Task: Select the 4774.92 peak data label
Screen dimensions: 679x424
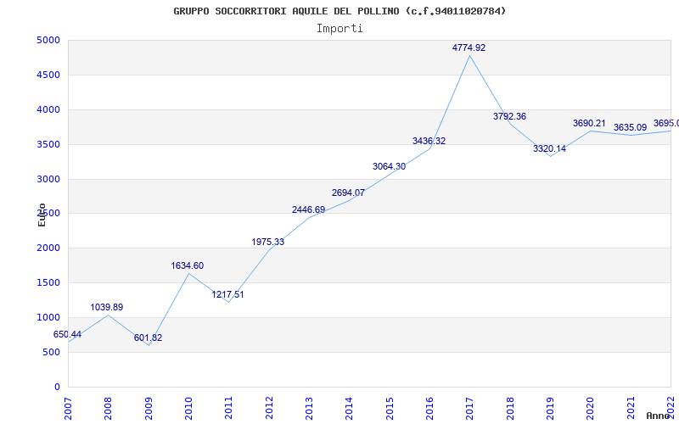Action: [x=469, y=48]
